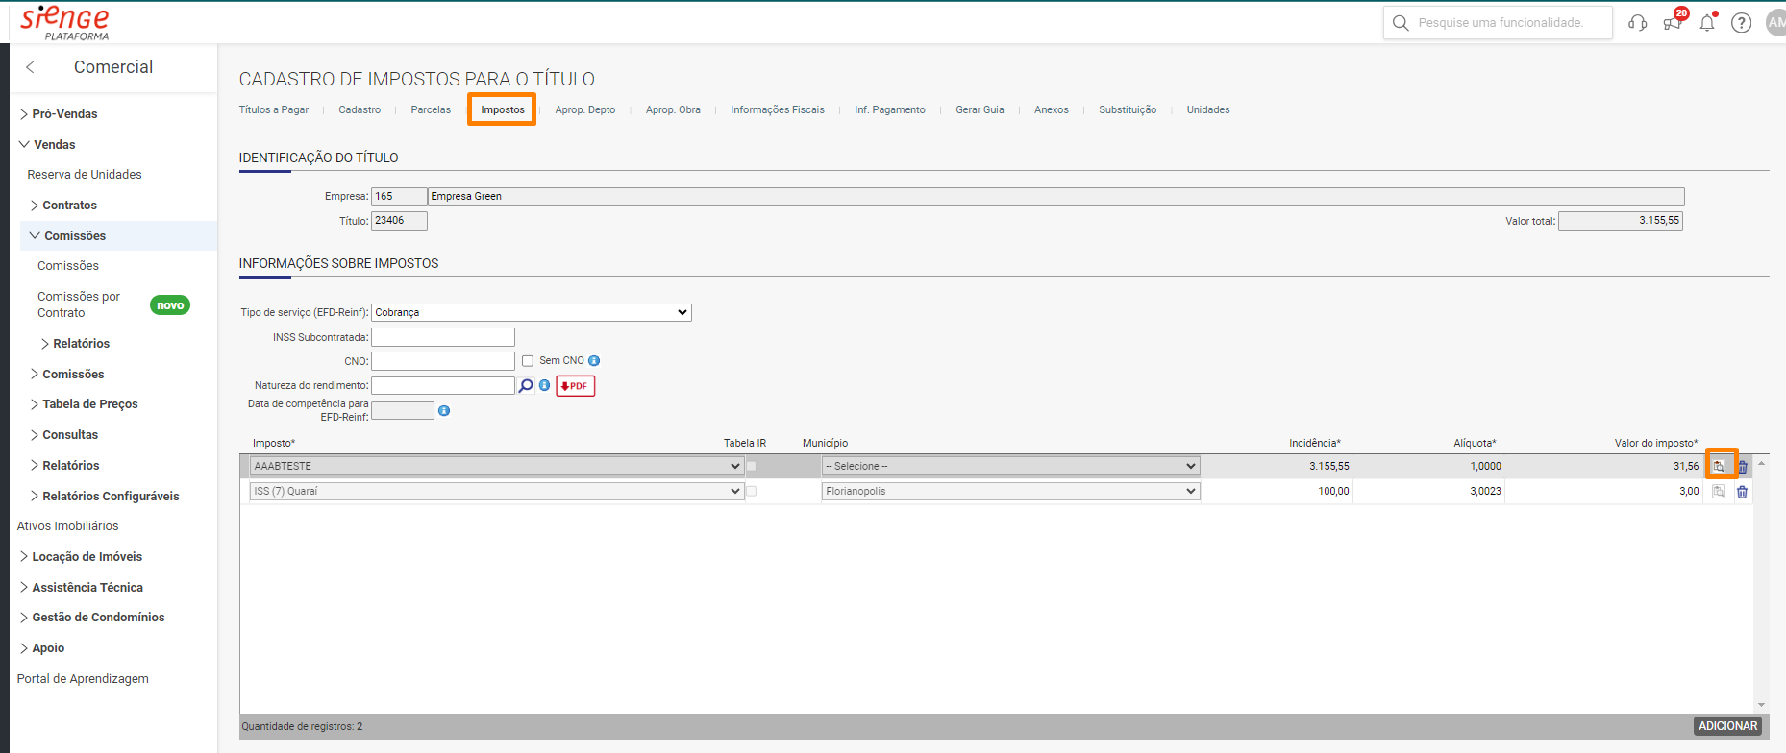Switch to the Cadastro tab
The width and height of the screenshot is (1786, 753).
tap(360, 110)
